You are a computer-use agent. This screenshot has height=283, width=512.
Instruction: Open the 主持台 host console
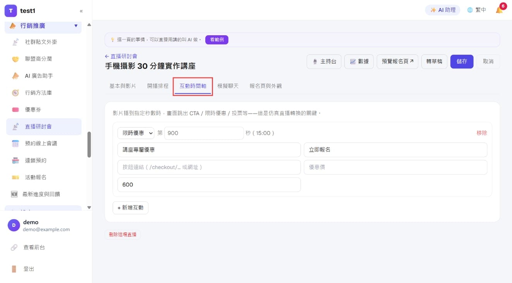click(x=324, y=62)
